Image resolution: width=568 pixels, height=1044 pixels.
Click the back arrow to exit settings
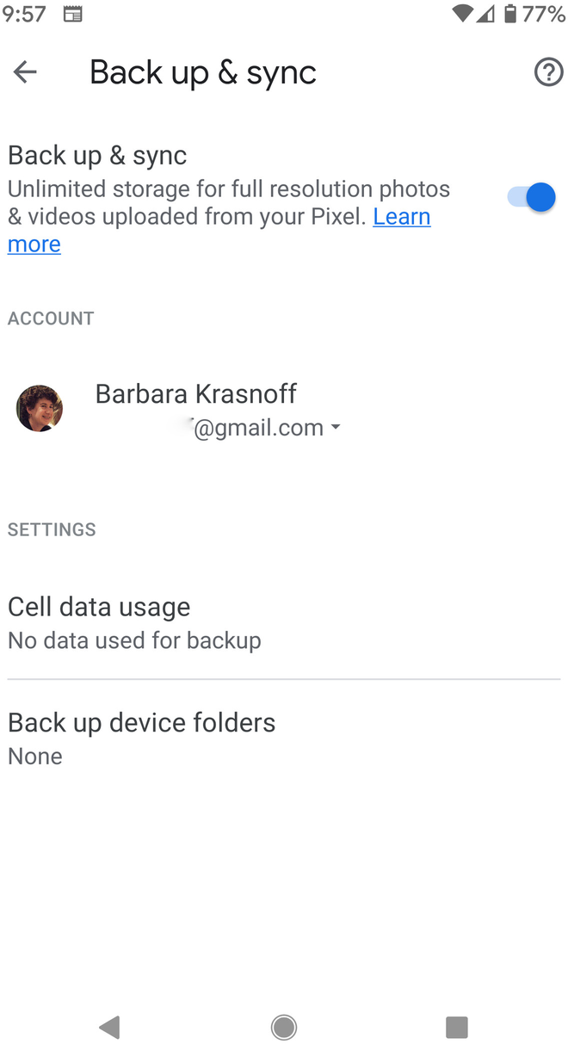[24, 72]
